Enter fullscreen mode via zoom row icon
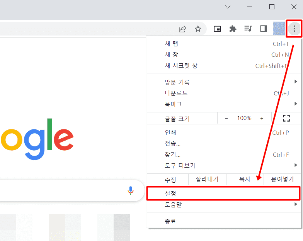 (x=286, y=118)
